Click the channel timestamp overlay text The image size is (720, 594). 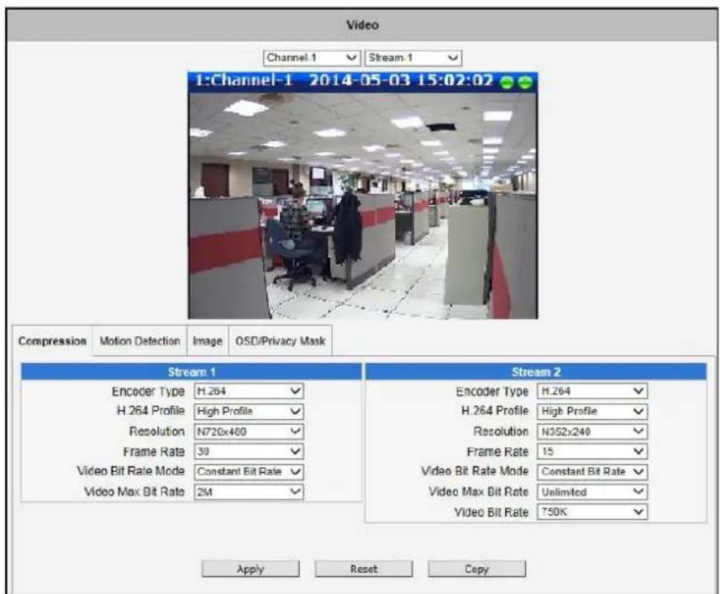(x=344, y=81)
